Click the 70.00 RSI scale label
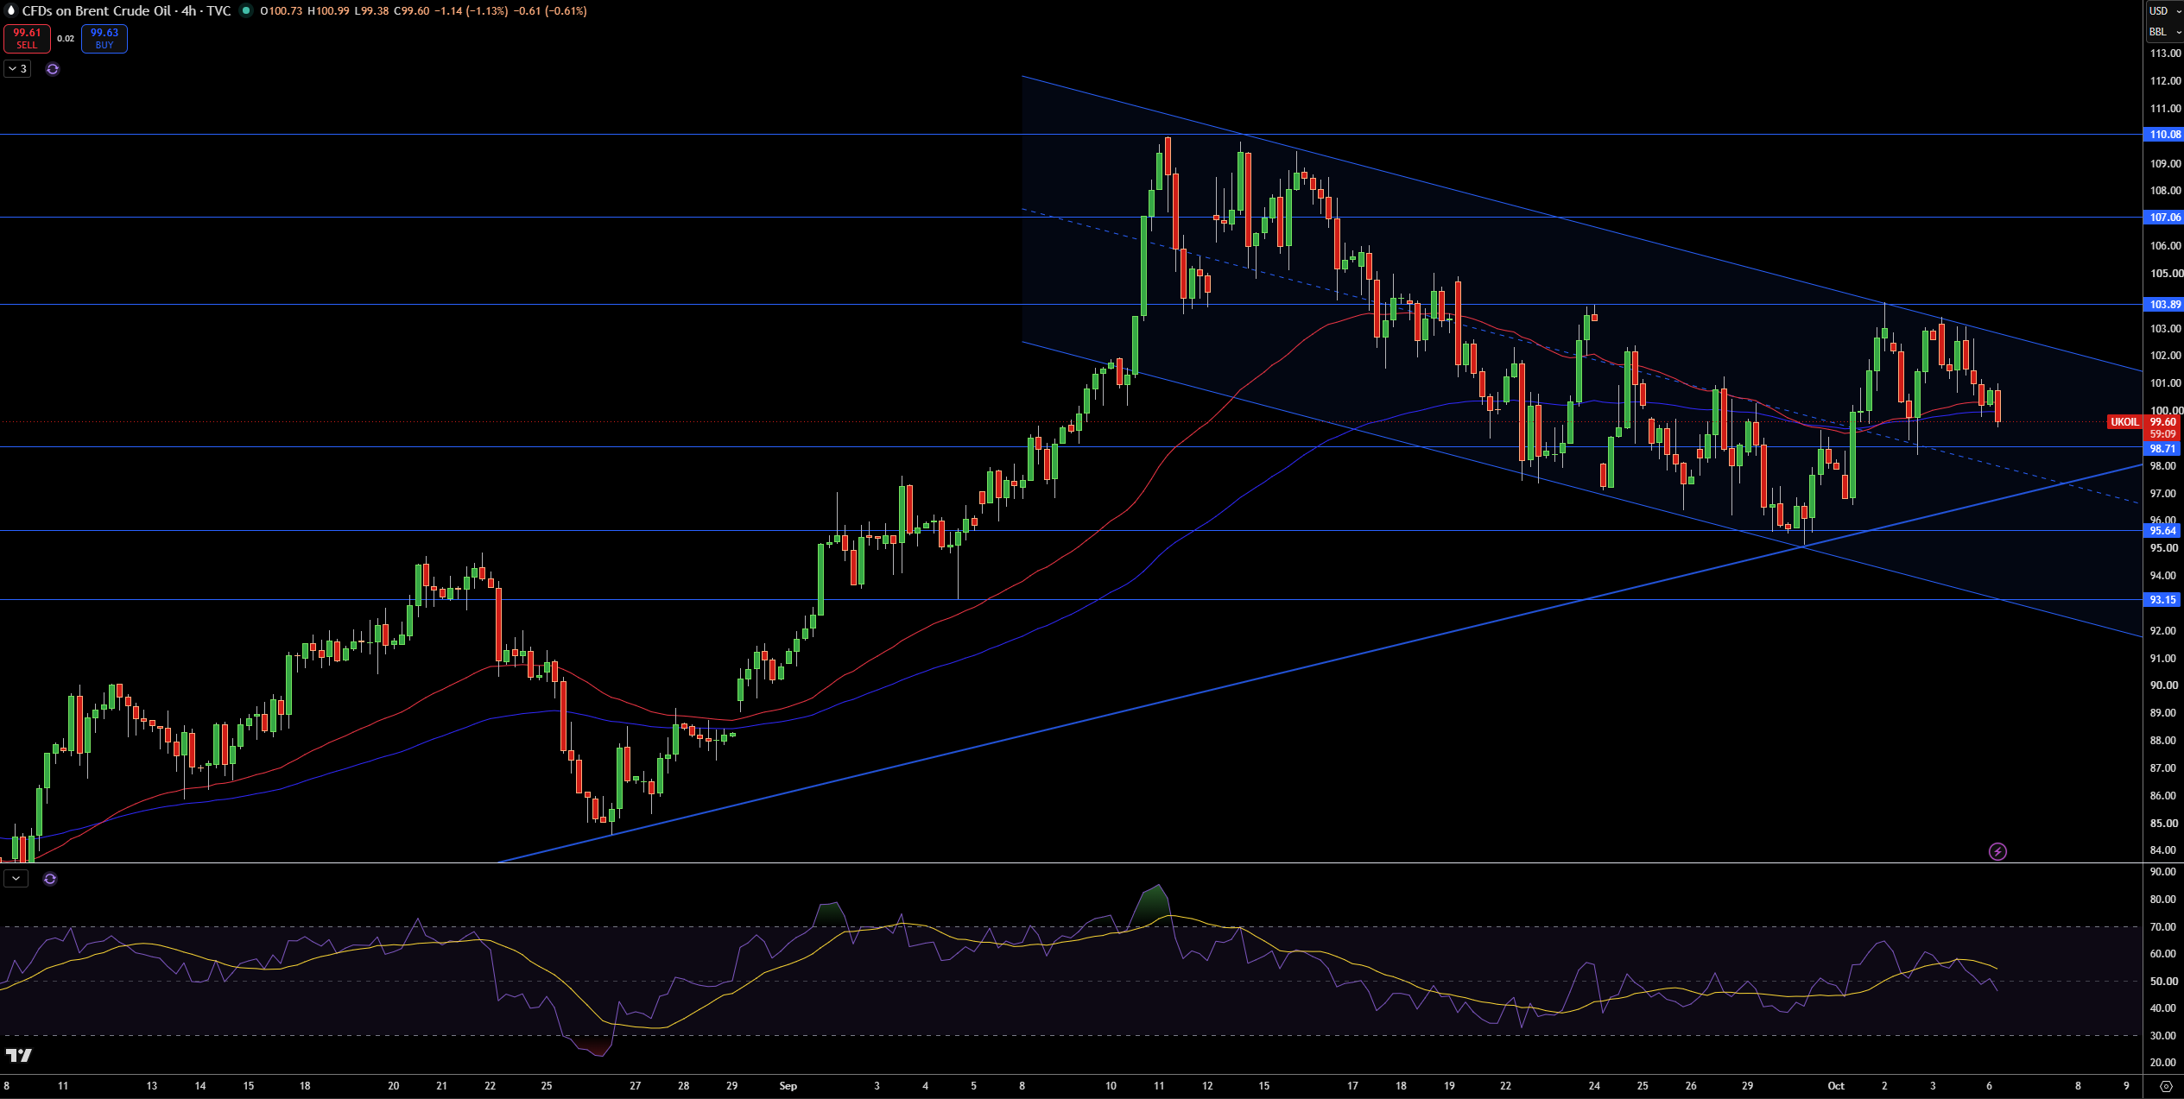 tap(2162, 927)
